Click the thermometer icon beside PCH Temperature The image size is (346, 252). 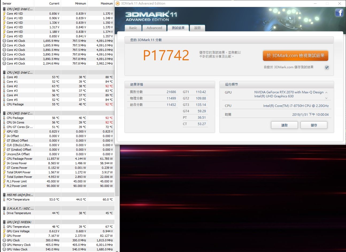click(4, 199)
